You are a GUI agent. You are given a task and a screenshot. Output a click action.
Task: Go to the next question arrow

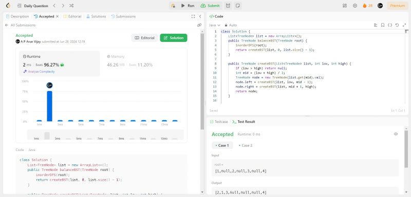tap(63, 6)
